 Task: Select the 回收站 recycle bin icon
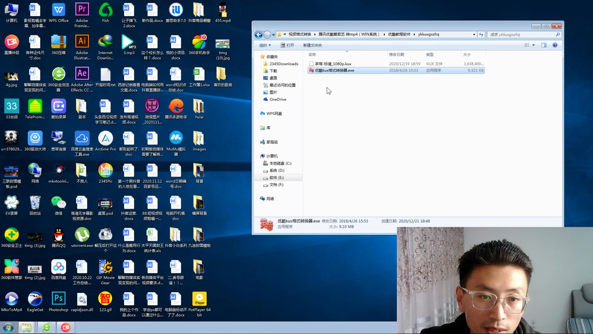click(35, 205)
